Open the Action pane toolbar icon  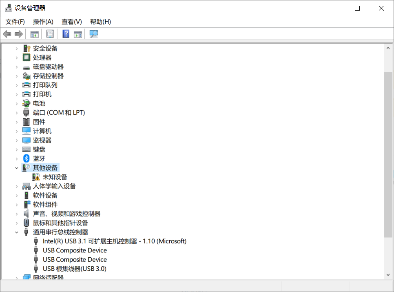point(77,34)
